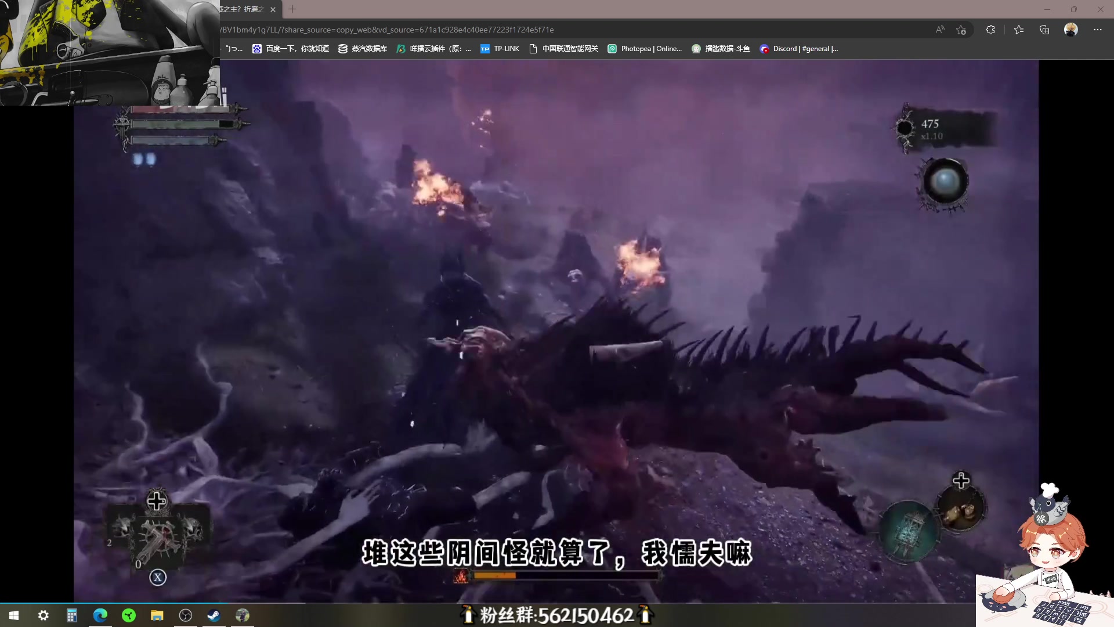Click the subtitle 堆这些阴间怪就算了，我懦夫嘛
Image resolution: width=1114 pixels, height=627 pixels.
[557, 553]
